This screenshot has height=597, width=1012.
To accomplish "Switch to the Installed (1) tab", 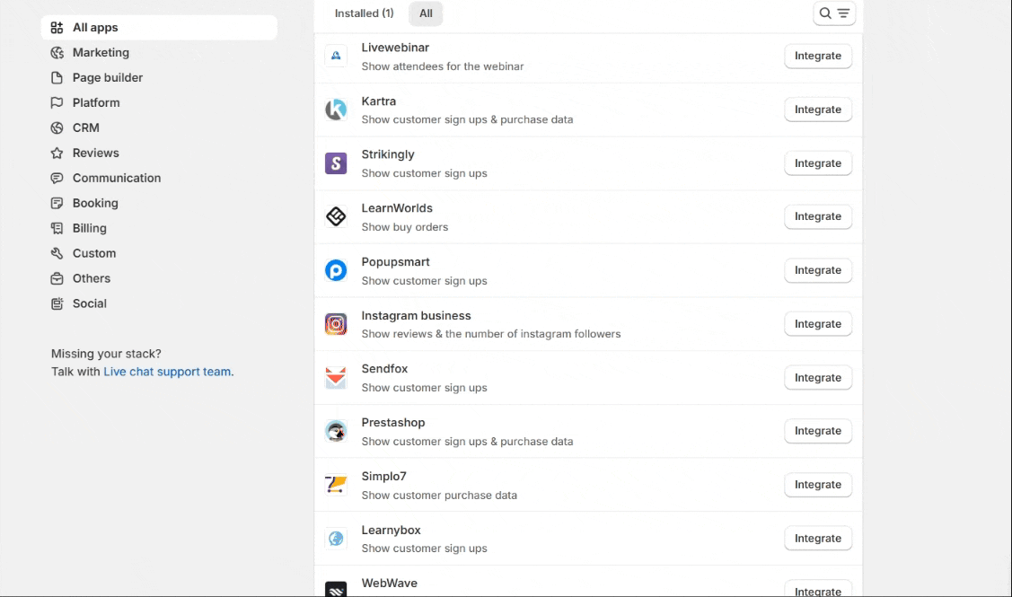I will [x=364, y=13].
